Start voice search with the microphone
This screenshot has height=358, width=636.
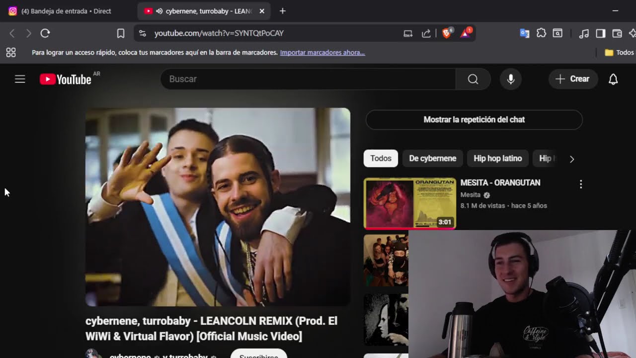tap(511, 79)
